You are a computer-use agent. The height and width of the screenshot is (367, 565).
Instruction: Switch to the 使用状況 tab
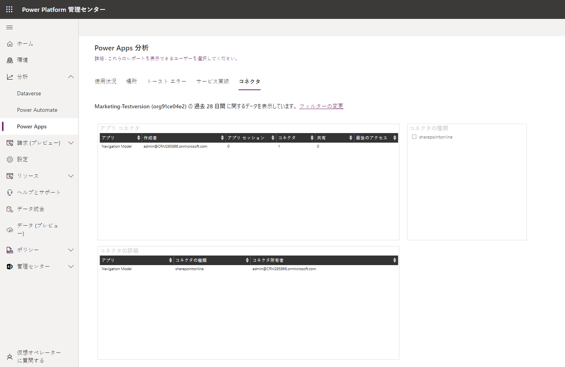point(106,82)
